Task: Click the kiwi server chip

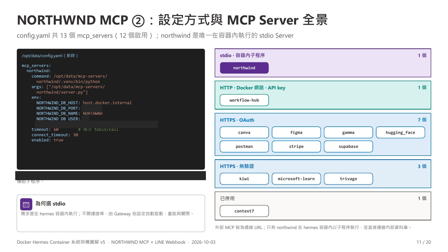Action: [x=244, y=179]
